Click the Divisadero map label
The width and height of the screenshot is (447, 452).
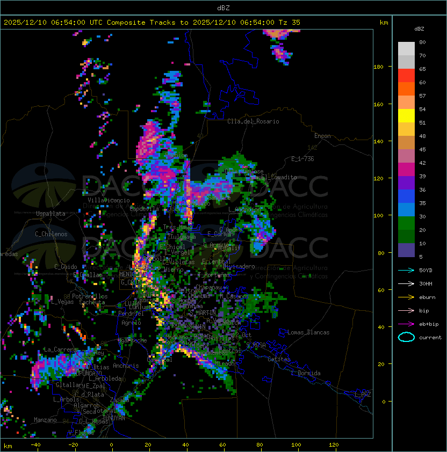[x=239, y=266]
